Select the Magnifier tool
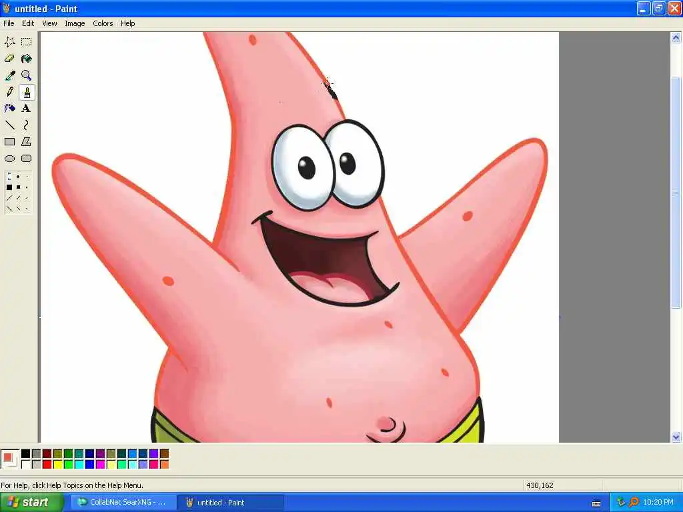This screenshot has height=512, width=683. pyautogui.click(x=27, y=75)
